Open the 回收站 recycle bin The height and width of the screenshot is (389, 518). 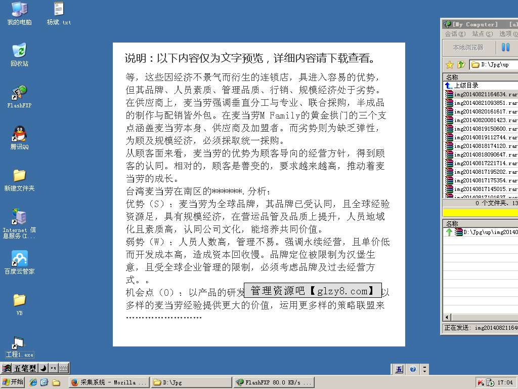[x=20, y=55]
